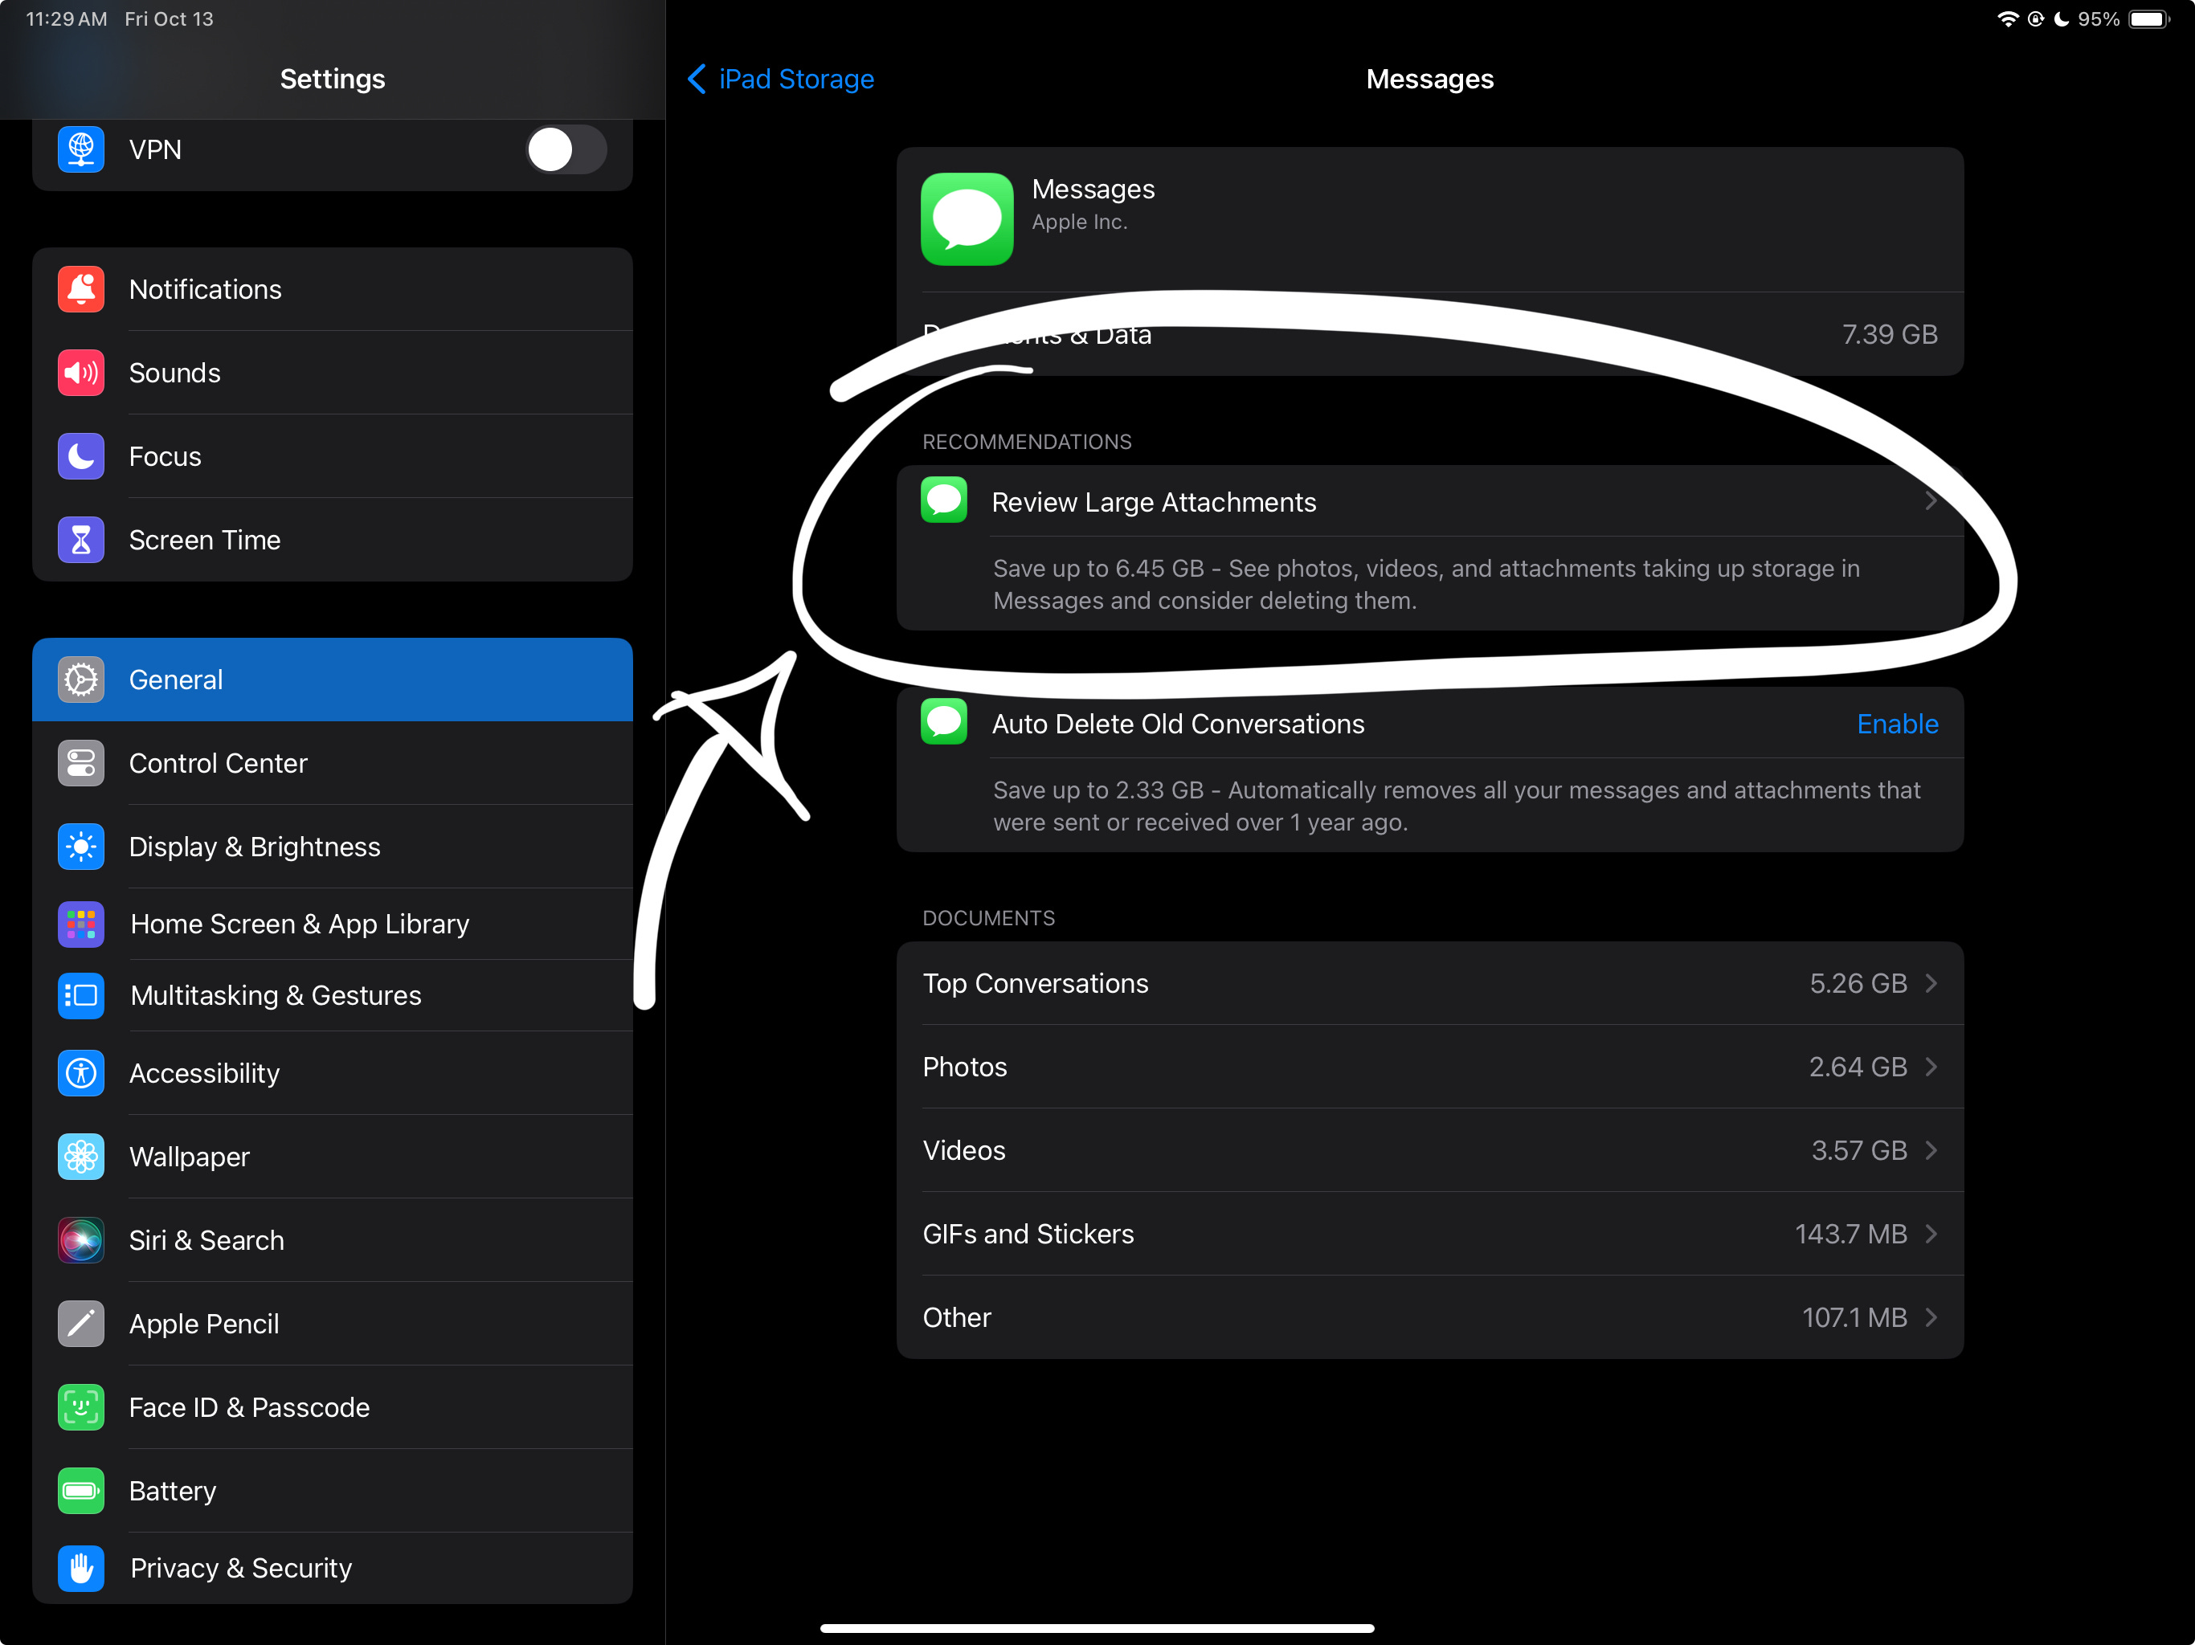Tap the 2.64 GB Photos value
Viewport: 2195px width, 1645px height.
(1858, 1067)
